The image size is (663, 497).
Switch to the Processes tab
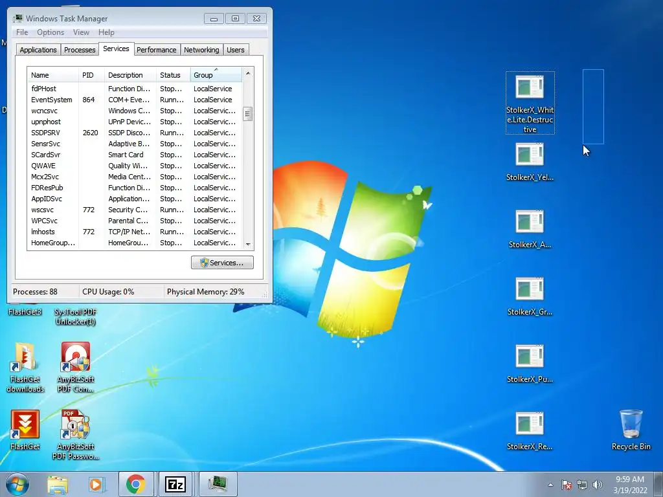pyautogui.click(x=80, y=50)
